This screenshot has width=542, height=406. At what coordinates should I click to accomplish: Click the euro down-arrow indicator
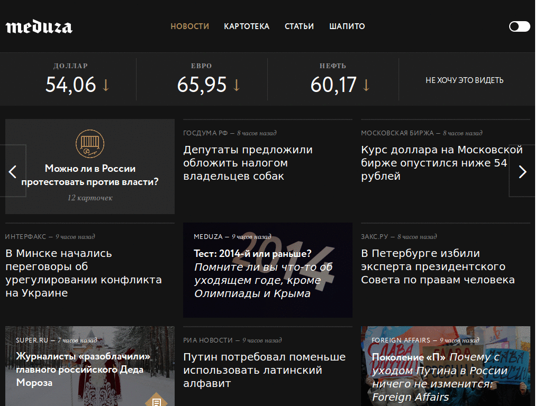(237, 85)
